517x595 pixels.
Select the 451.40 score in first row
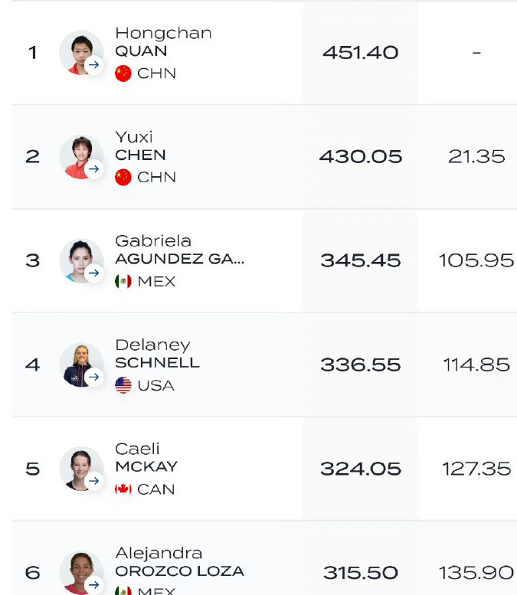360,52
